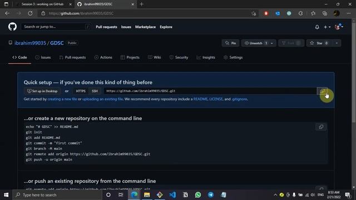Click Set up in Desktop button
The width and height of the screenshot is (356, 200).
pyautogui.click(x=42, y=91)
